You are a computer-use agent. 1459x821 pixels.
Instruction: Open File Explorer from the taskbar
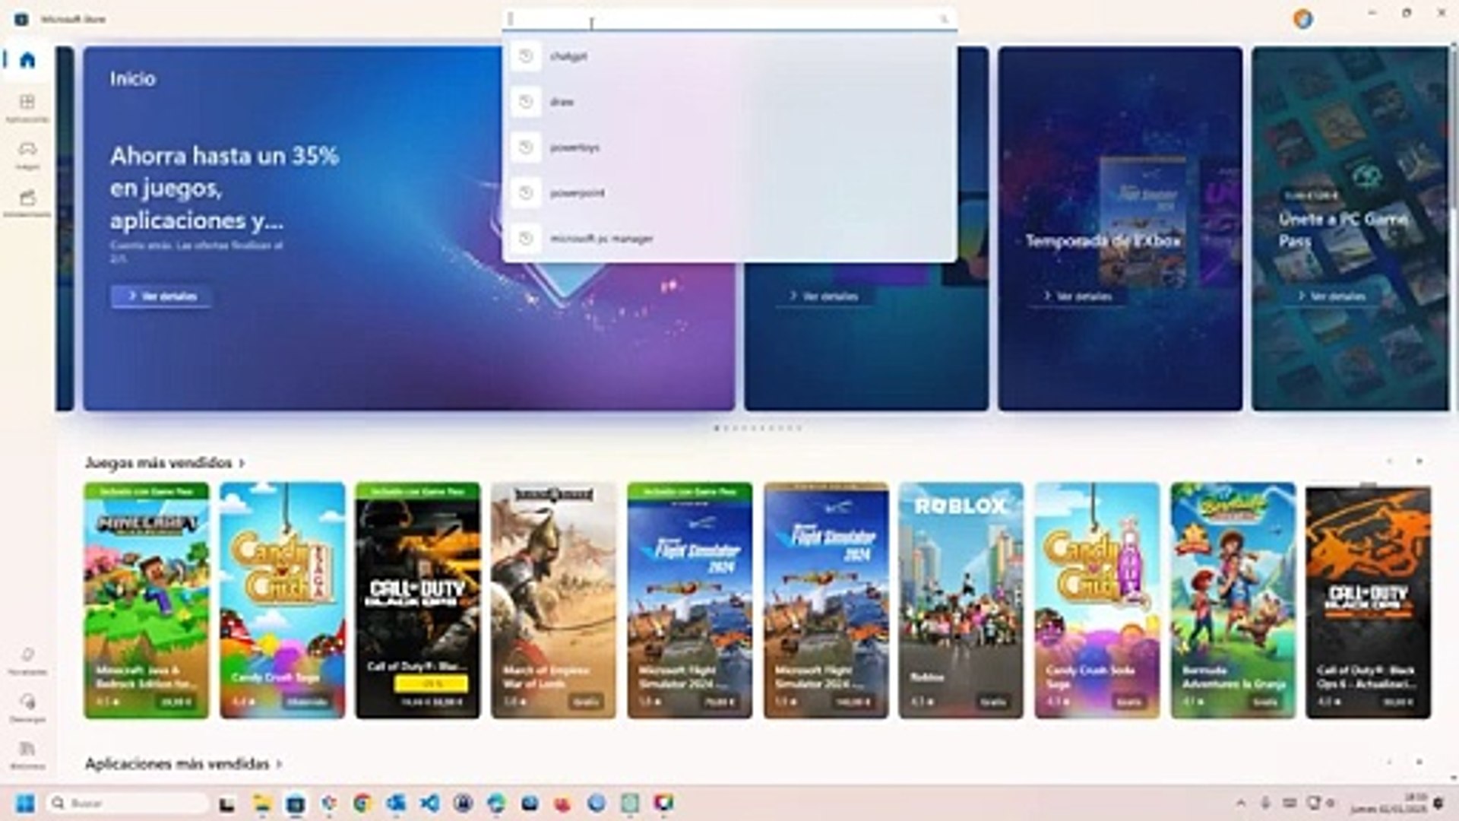tap(261, 804)
